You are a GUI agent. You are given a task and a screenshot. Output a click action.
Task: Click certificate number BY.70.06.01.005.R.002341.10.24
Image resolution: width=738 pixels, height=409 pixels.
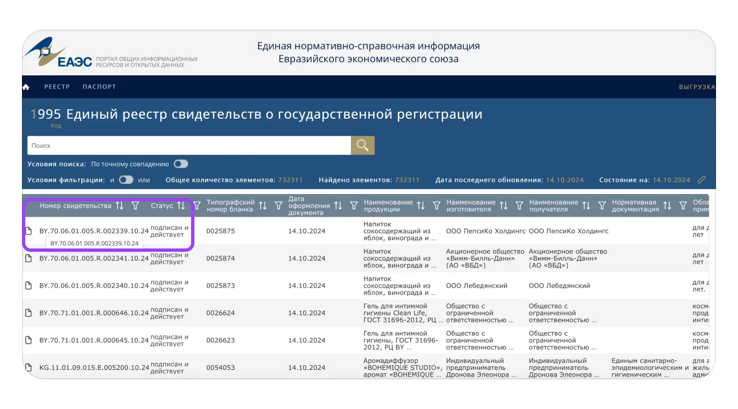click(94, 258)
